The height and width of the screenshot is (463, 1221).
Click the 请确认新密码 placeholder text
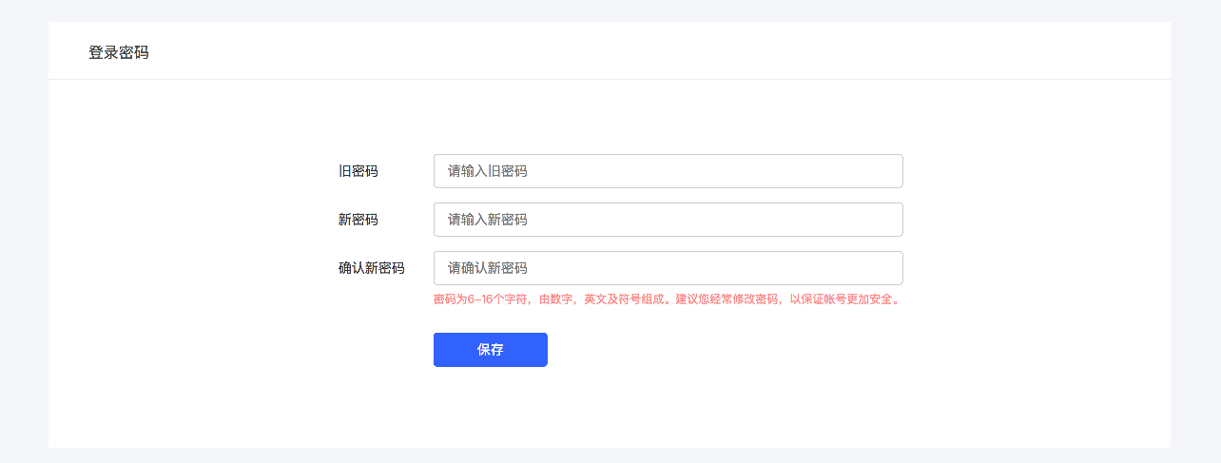click(488, 268)
